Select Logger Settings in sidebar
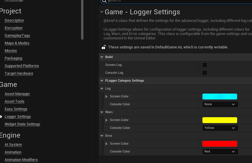Image resolution: width=252 pixels, height=163 pixels. [18, 117]
